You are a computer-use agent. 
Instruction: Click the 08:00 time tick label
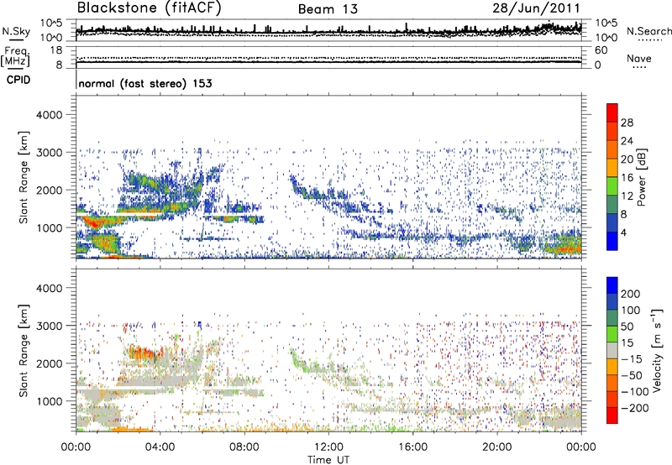pyautogui.click(x=244, y=447)
